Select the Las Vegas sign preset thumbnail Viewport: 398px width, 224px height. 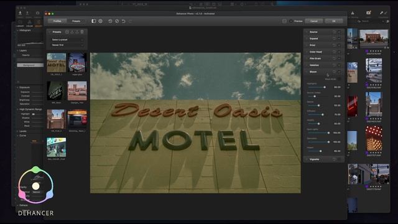coord(77,63)
